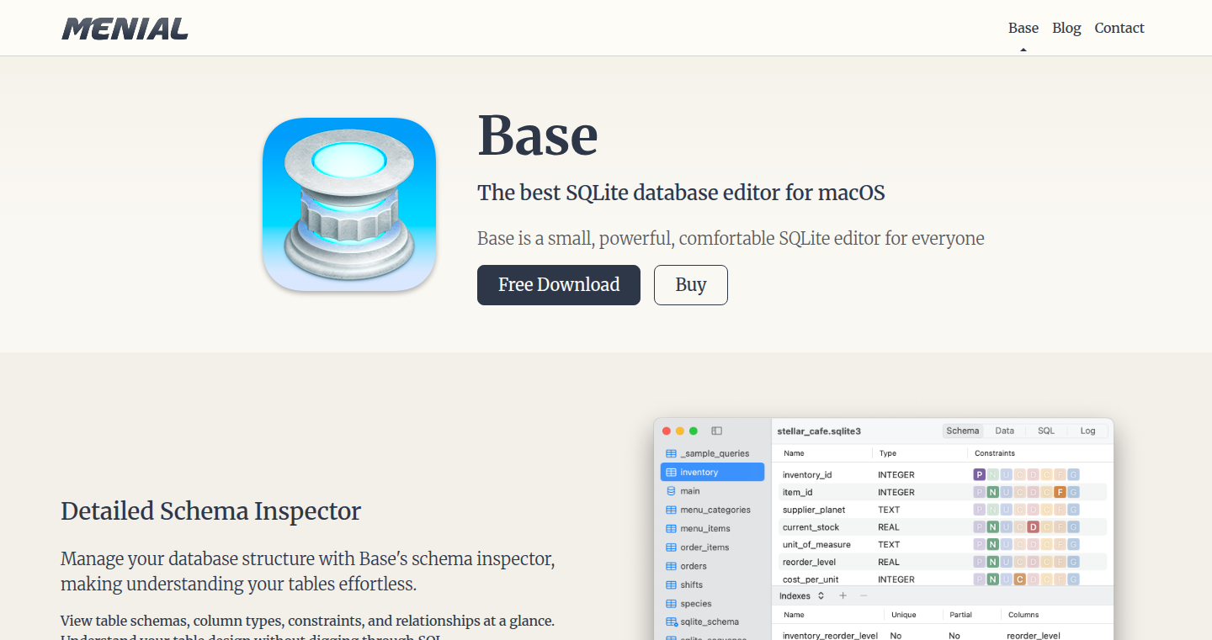The width and height of the screenshot is (1212, 640).
Task: Click the Detailed Schema Inspector heading
Action: pyautogui.click(x=210, y=511)
